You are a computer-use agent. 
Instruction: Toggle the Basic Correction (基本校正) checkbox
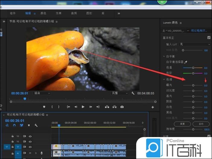pyautogui.click(x=209, y=38)
